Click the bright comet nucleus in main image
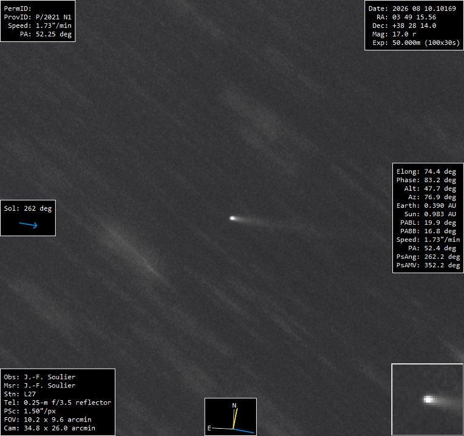 click(233, 218)
